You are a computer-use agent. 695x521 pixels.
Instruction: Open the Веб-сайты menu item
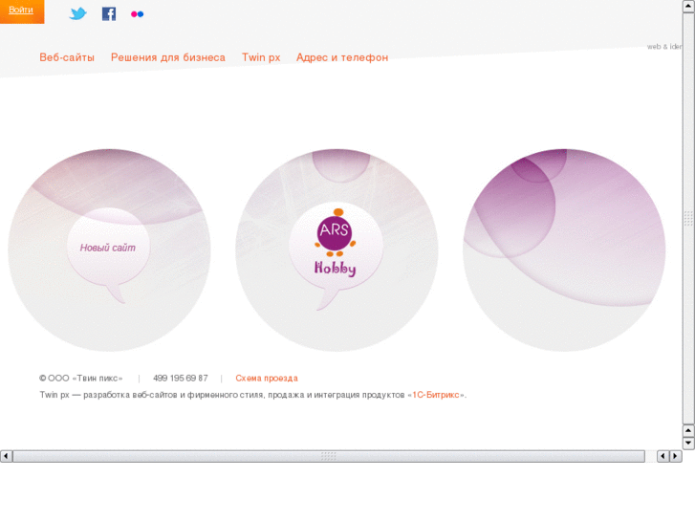point(67,57)
